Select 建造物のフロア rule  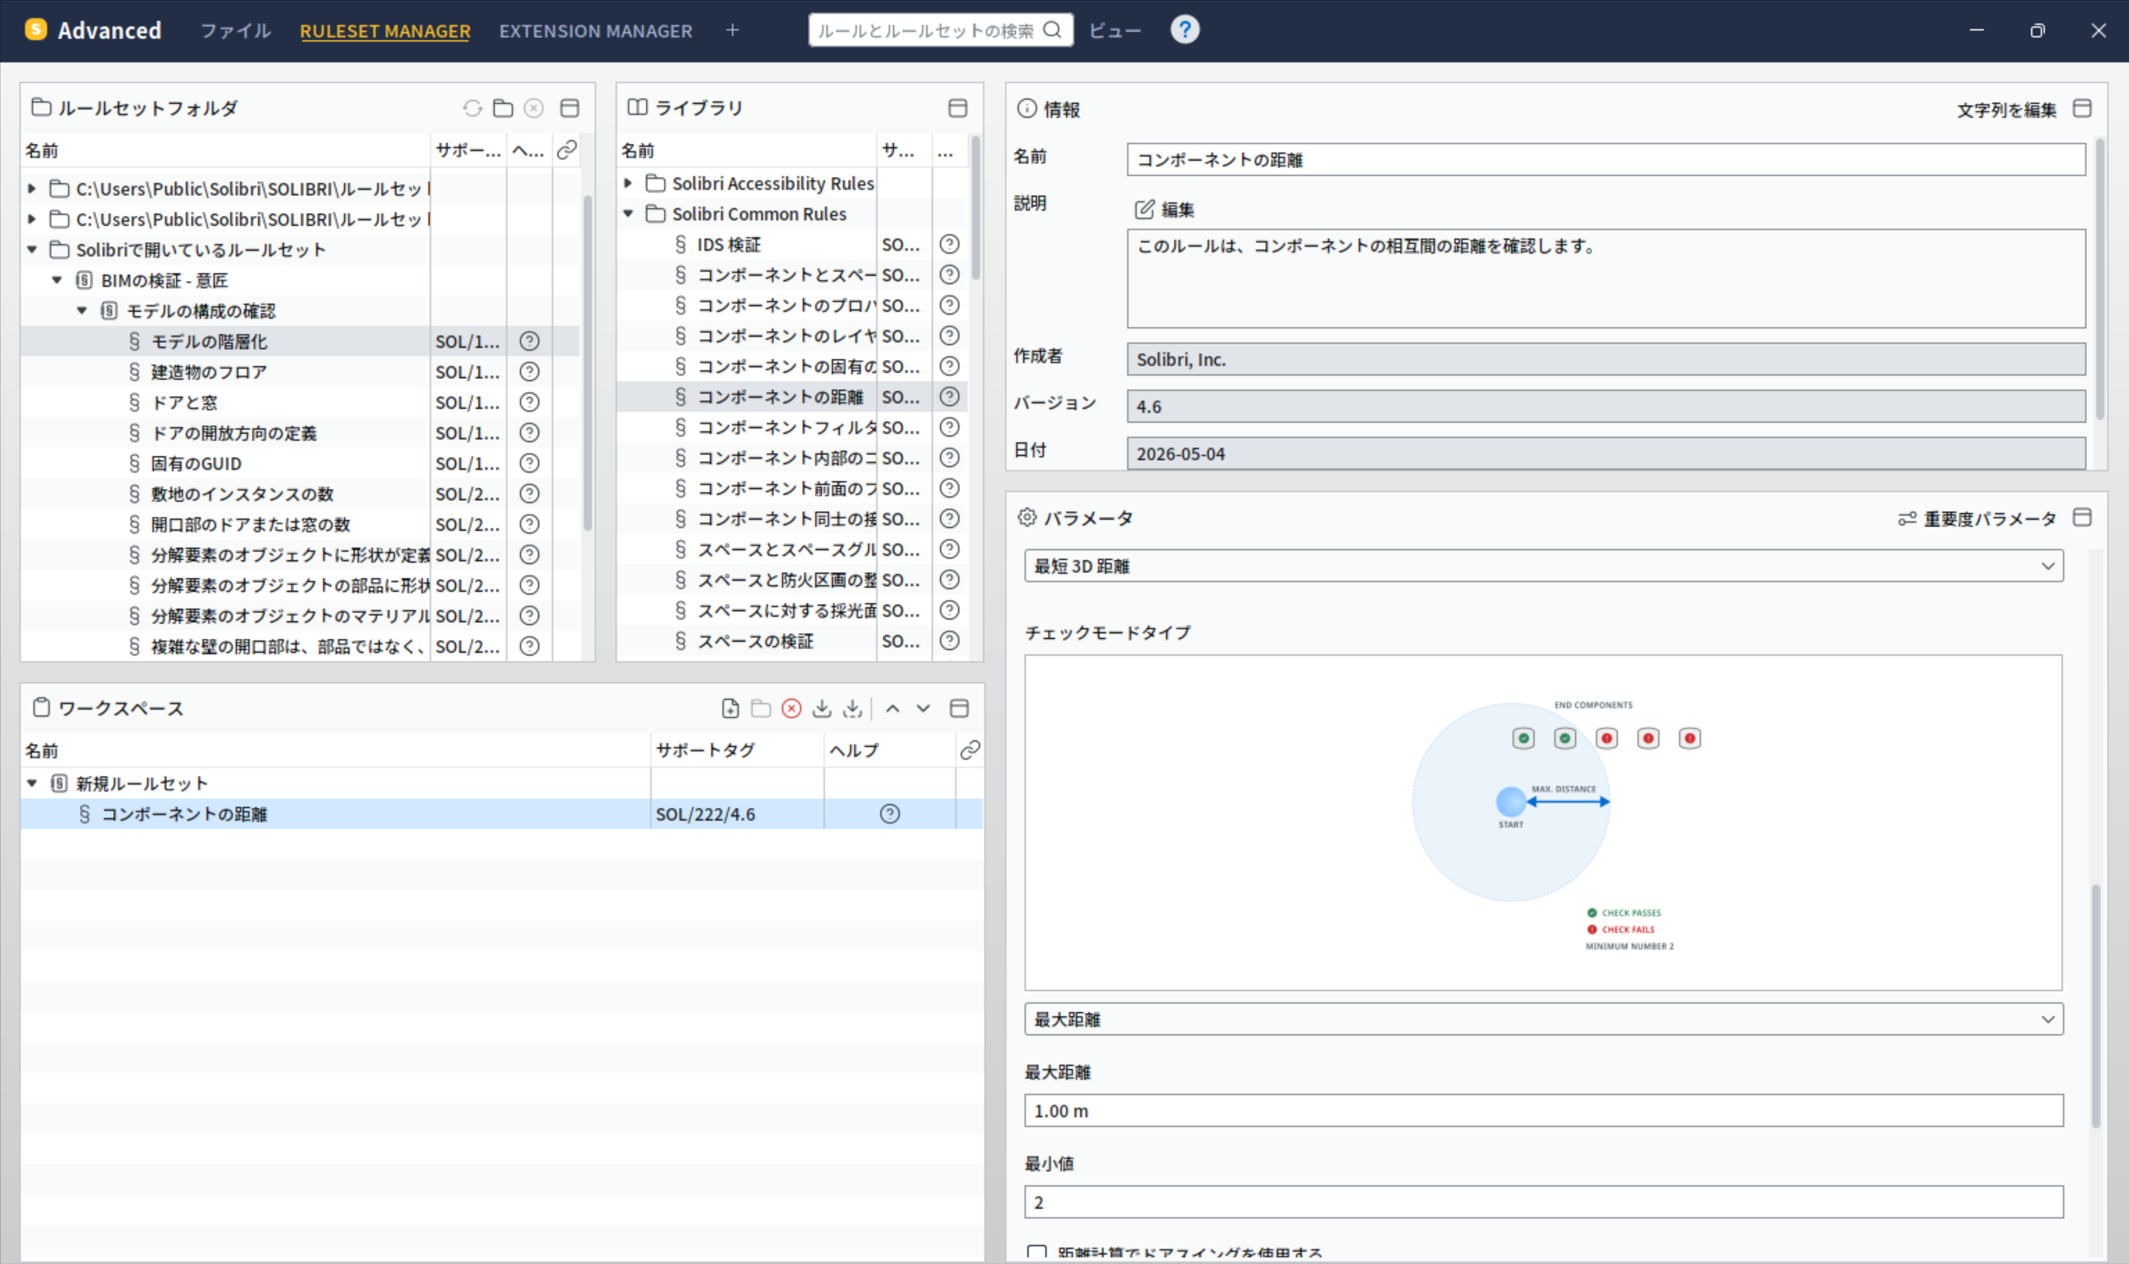[x=208, y=372]
